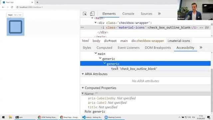The height and width of the screenshot is (120, 213).
Task: Show more sidebar panes chevron
Action: 201,47
